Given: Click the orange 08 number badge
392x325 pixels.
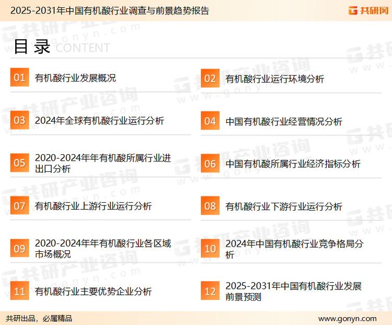Looking at the screenshot, I should (210, 206).
